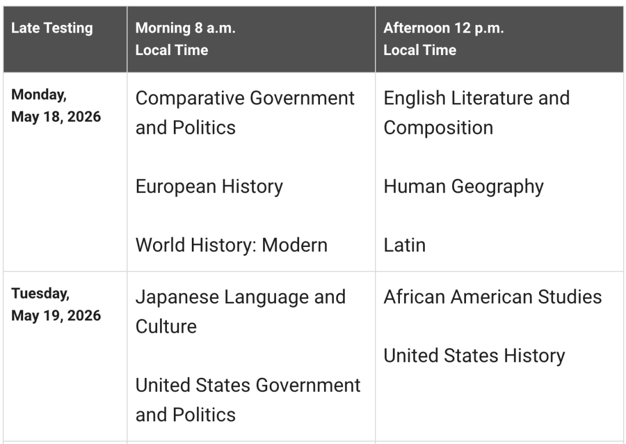Screen dimensions: 626x444
Task: Select African American Studies entry
Action: (493, 297)
